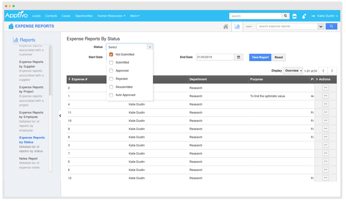
Task: Click the magnifier icon beside top search
Action: (286, 16)
